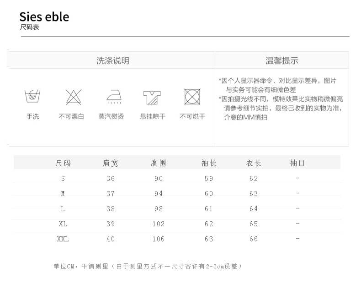Click the do not bleach icon

coord(71,97)
